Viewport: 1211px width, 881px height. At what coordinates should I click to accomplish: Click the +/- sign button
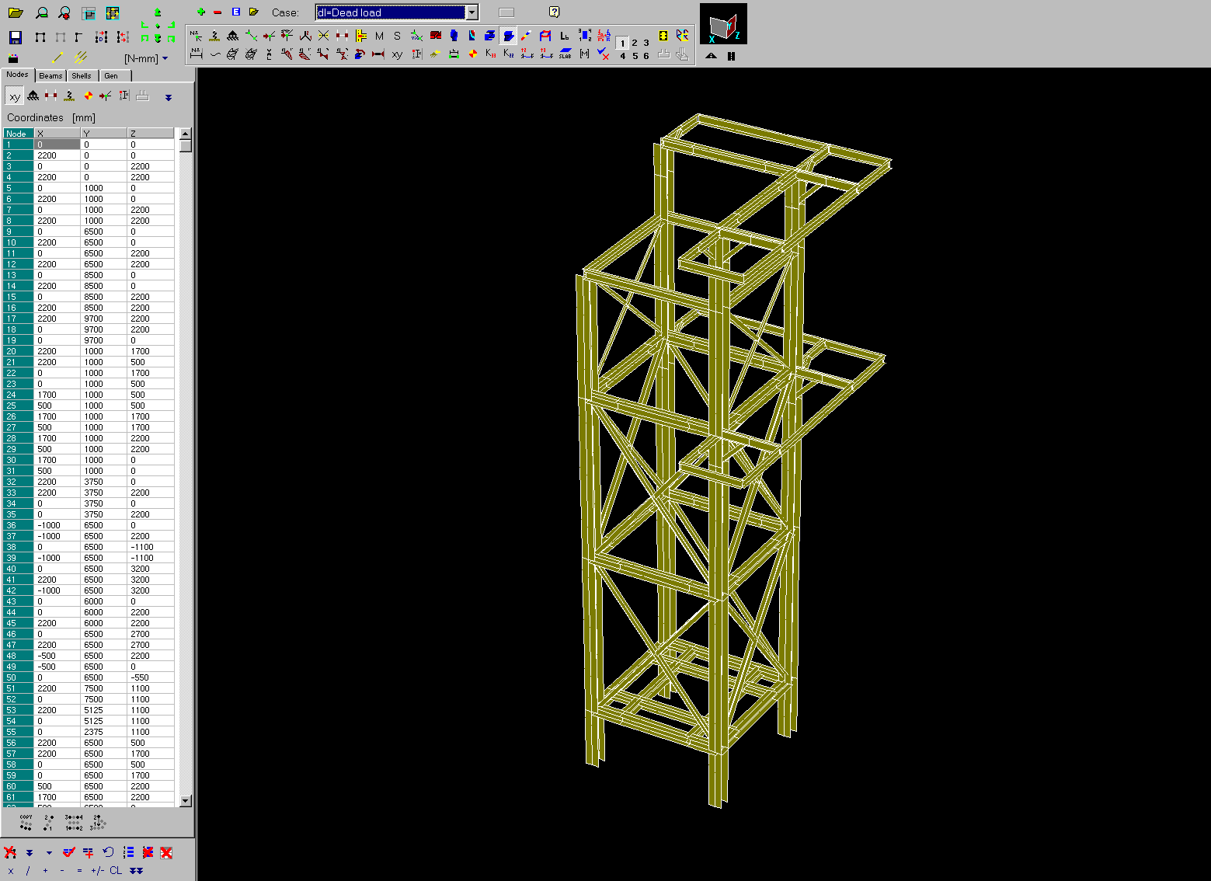[x=97, y=870]
